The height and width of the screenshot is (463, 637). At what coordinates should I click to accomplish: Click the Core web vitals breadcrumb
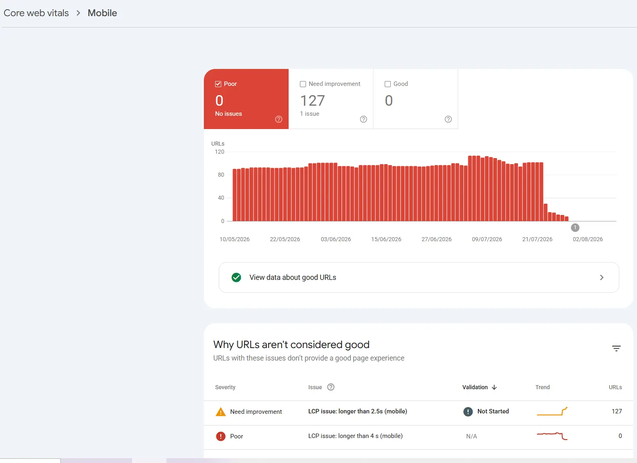(x=36, y=13)
